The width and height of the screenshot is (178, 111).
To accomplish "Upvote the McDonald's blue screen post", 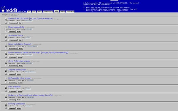I will coord(6,78).
